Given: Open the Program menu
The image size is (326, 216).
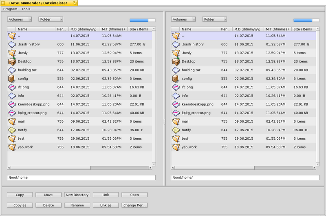Looking at the screenshot, I should click(10, 9).
